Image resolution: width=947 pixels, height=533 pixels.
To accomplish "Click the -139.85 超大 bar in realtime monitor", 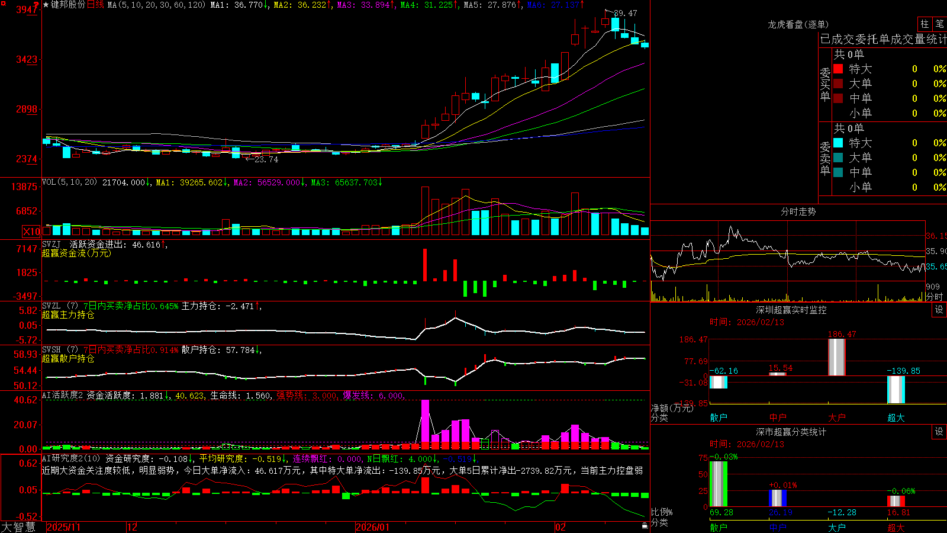I will [896, 390].
